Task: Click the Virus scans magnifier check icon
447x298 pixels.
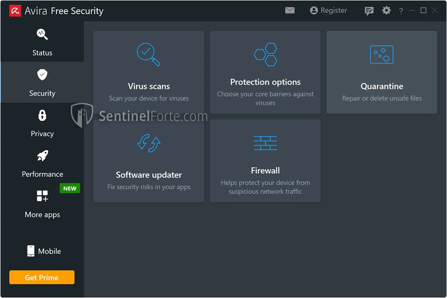Action: click(148, 54)
